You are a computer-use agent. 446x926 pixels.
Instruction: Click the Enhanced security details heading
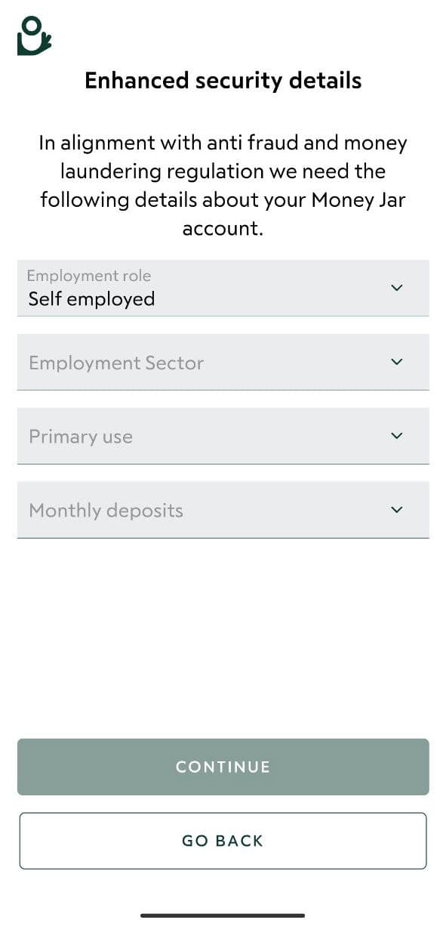(223, 81)
